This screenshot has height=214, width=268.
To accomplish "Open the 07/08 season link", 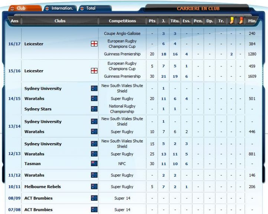I will coord(14,210).
